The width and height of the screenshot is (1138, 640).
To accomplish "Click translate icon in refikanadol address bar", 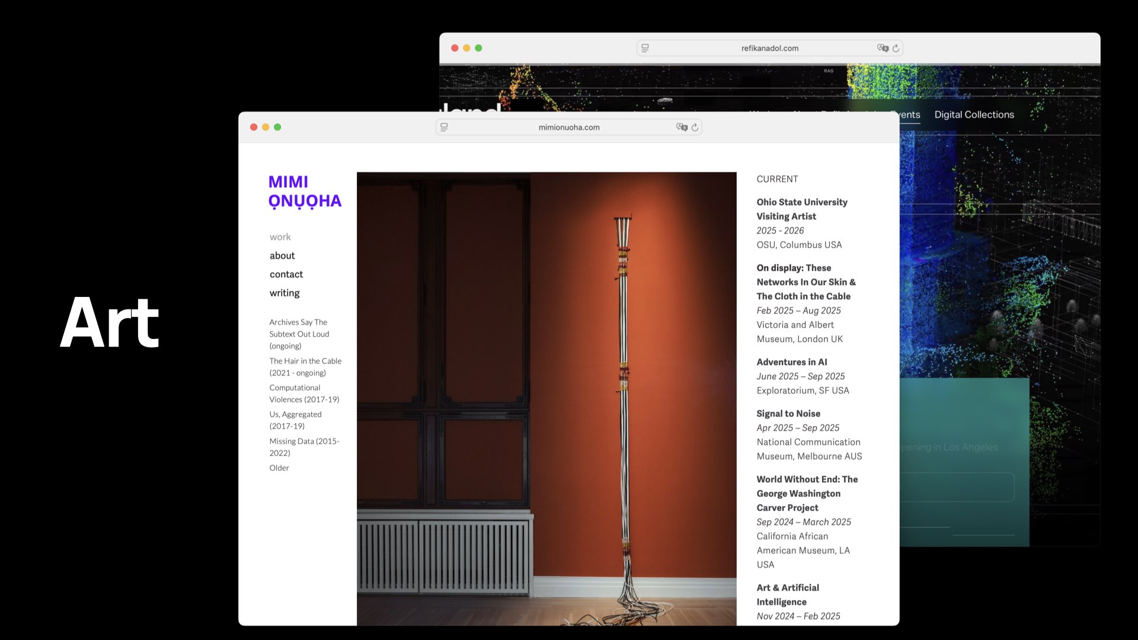I will click(883, 48).
